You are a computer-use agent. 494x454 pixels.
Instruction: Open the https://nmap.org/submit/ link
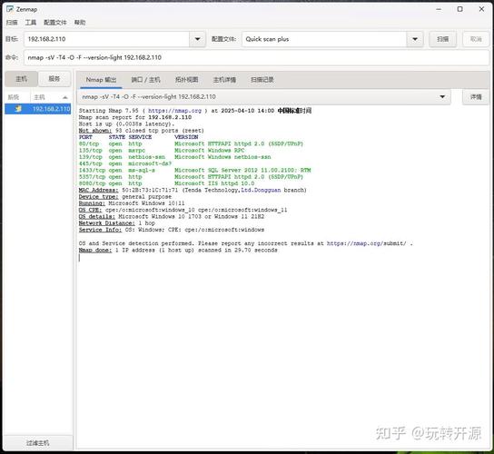coord(366,243)
